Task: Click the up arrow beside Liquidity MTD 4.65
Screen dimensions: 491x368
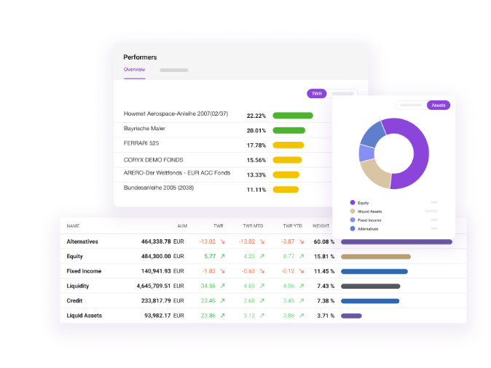Action: [x=262, y=286]
